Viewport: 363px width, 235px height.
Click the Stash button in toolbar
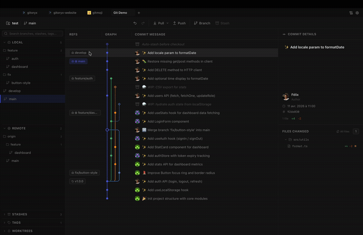222,23
